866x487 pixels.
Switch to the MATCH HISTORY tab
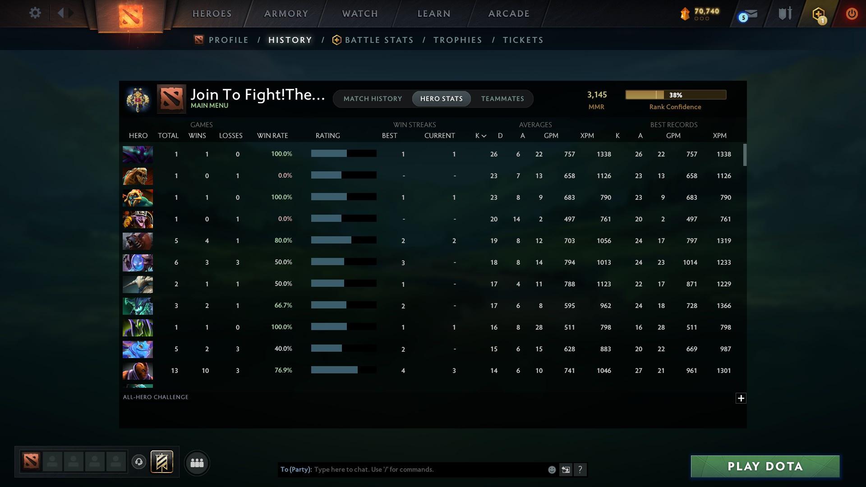373,99
